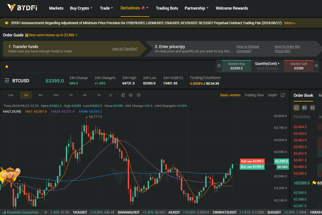The image size is (322, 215).
Task: Click SUIUSDT in the bottom ticker
Action: [x=274, y=212]
